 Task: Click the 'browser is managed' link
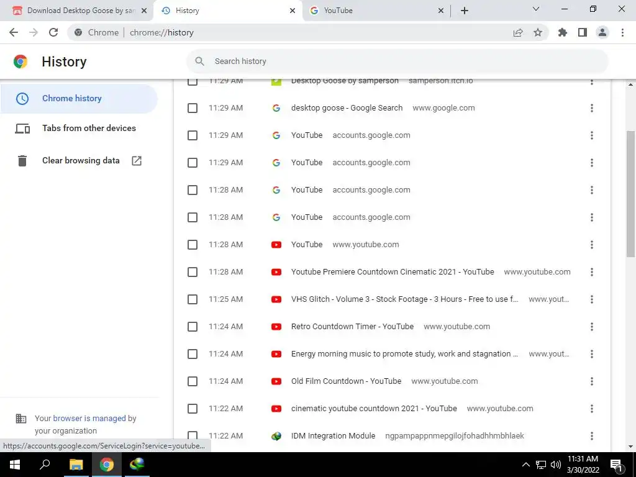(x=89, y=419)
